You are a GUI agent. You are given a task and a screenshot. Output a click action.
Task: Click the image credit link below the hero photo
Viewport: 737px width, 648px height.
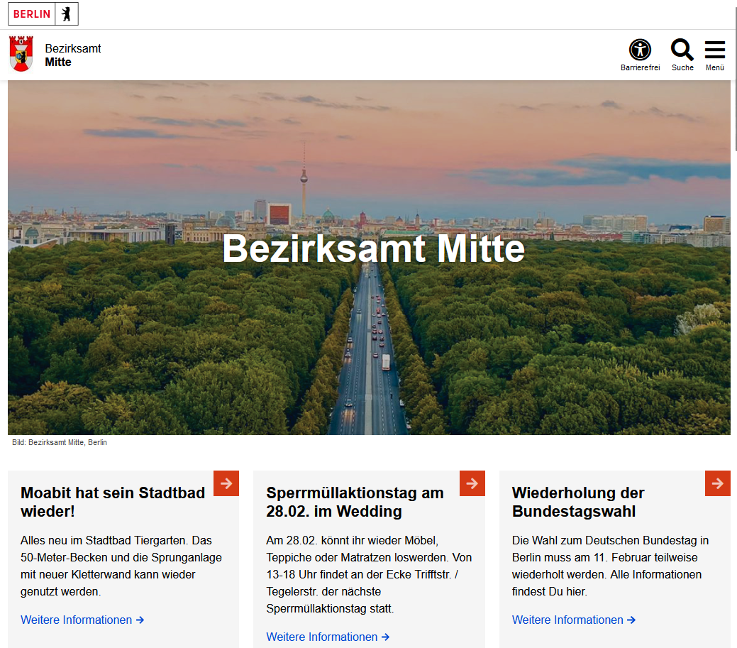[x=59, y=442]
